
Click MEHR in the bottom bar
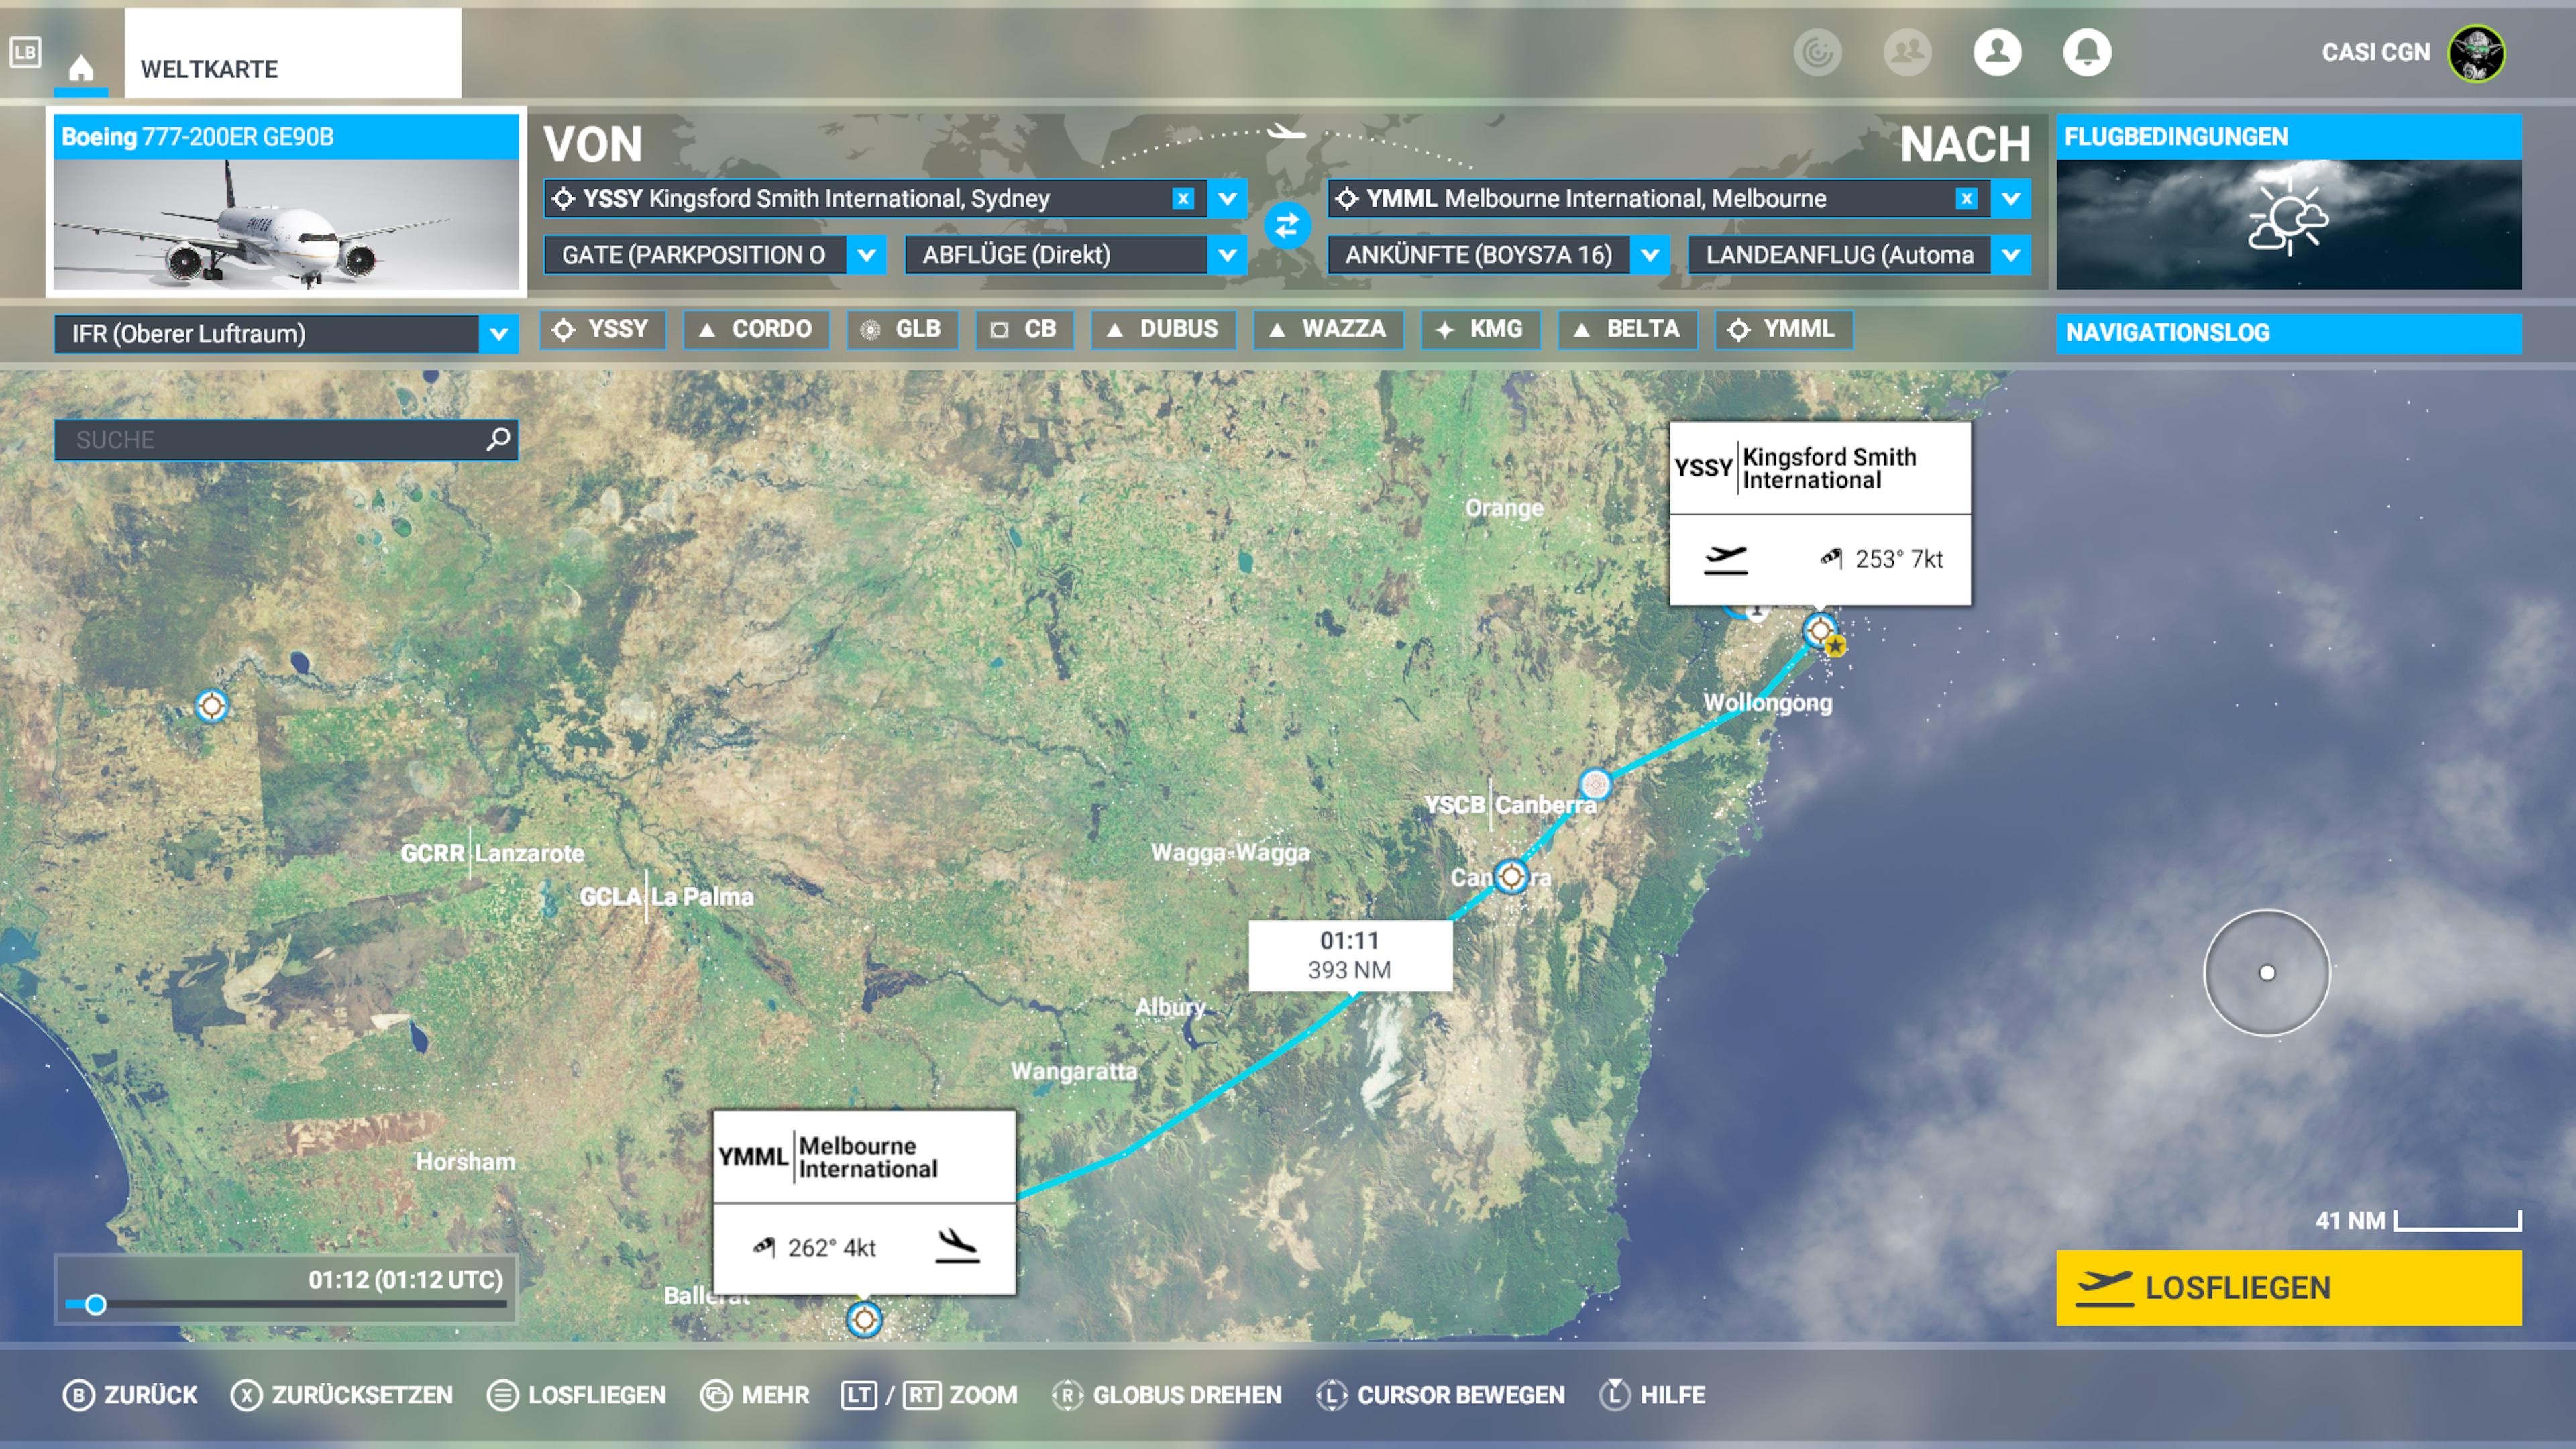[755, 1394]
